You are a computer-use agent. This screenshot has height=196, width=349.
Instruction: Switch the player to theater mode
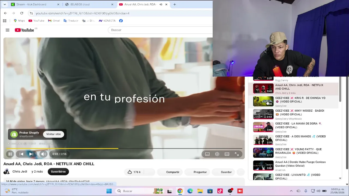227,154
